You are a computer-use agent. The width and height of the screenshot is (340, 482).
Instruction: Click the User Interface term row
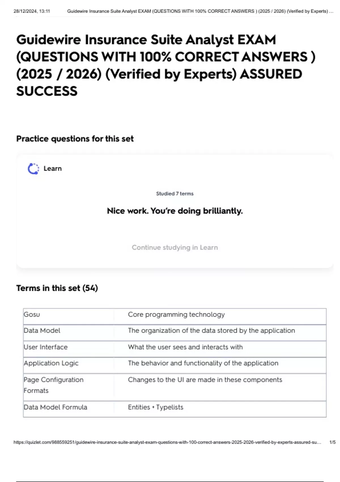(x=175, y=349)
